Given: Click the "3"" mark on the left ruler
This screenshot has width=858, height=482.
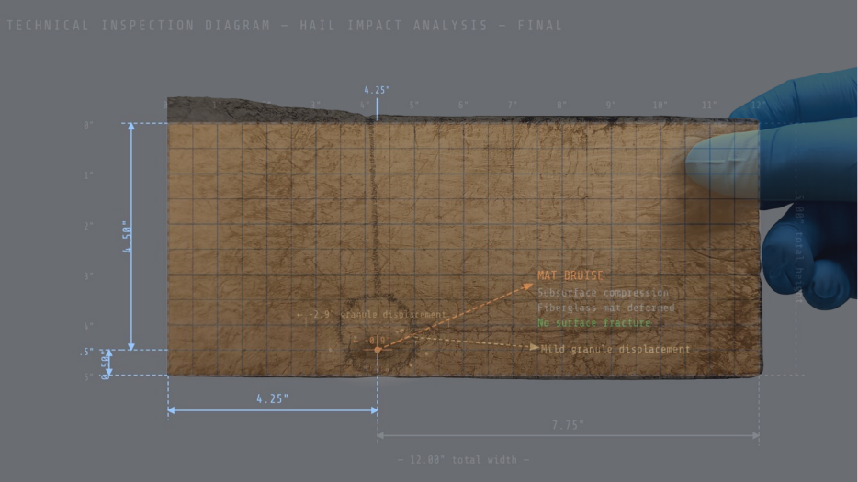Looking at the screenshot, I should point(88,276).
